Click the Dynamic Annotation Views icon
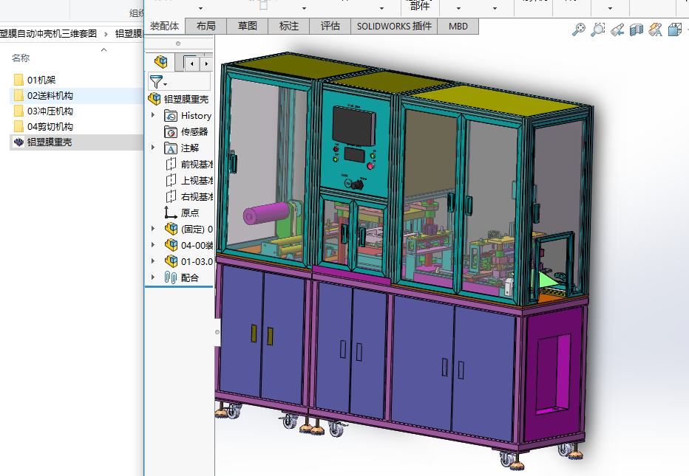This screenshot has width=689, height=476. [655, 30]
